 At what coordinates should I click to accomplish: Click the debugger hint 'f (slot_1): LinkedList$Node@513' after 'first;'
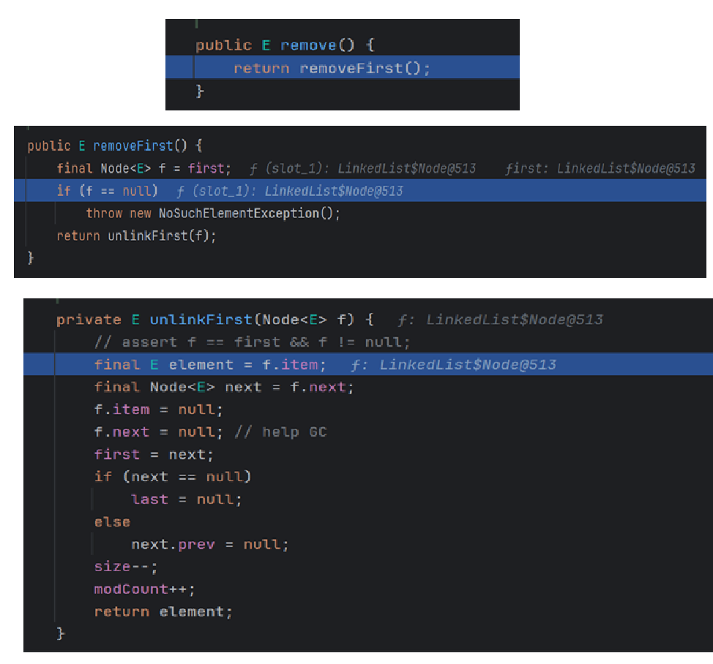coord(363,168)
